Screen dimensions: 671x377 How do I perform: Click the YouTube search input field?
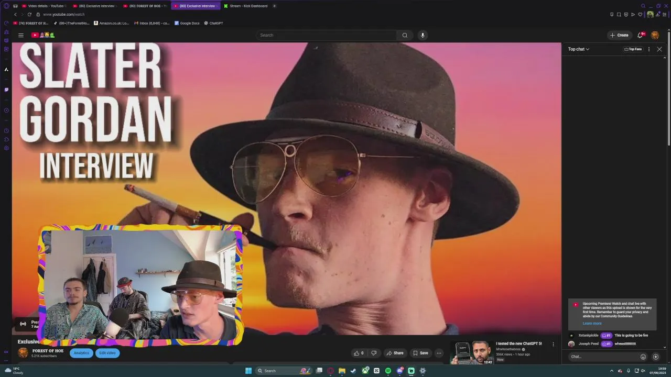click(x=327, y=35)
